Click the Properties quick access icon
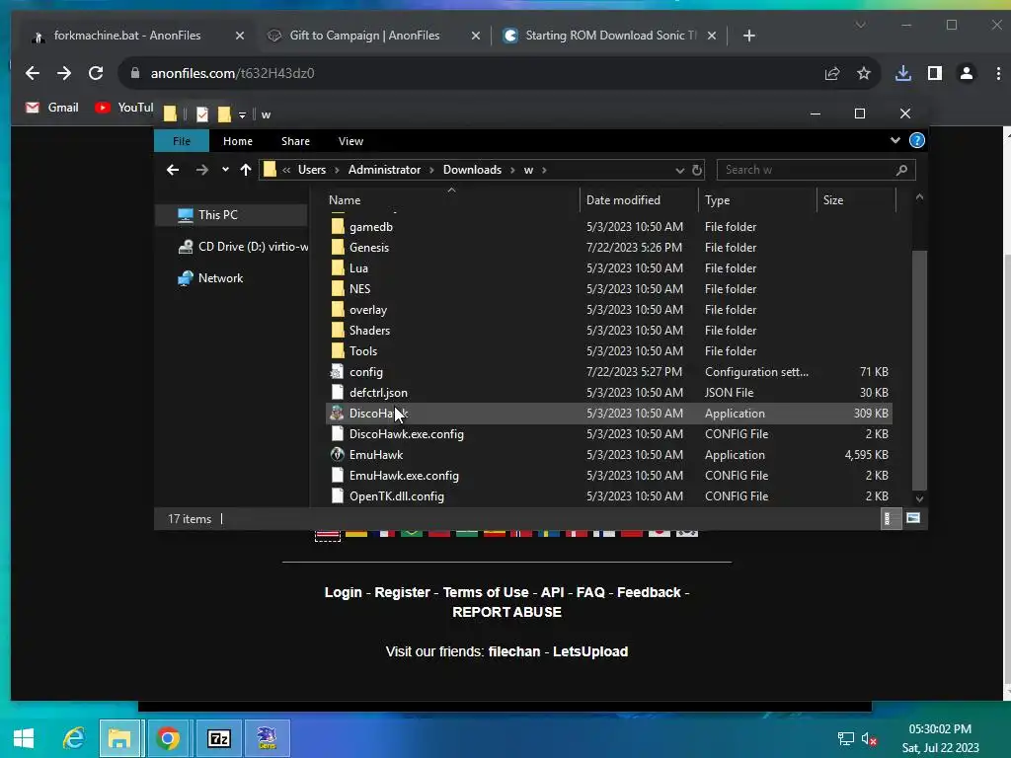1011x758 pixels. pos(202,114)
